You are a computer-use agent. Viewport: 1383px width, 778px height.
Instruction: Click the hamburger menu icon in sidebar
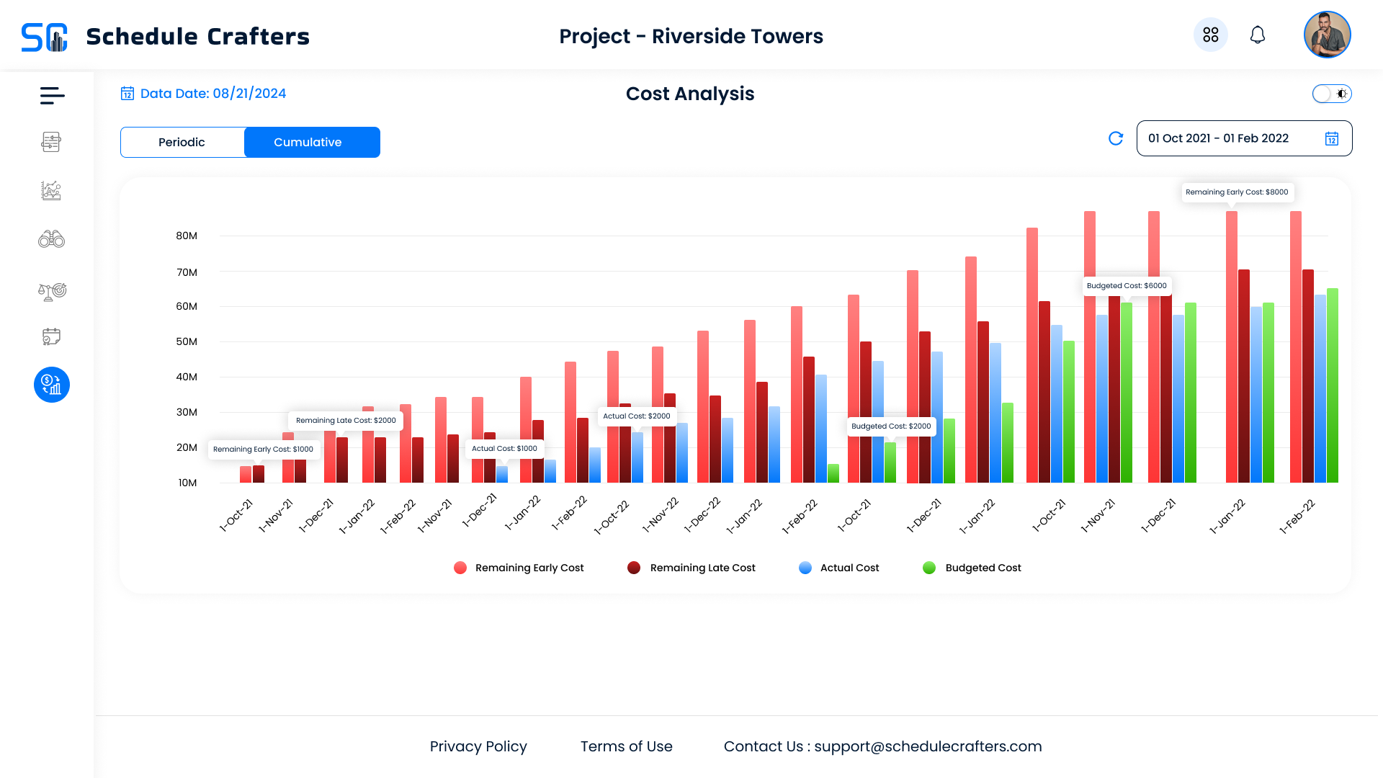(52, 95)
